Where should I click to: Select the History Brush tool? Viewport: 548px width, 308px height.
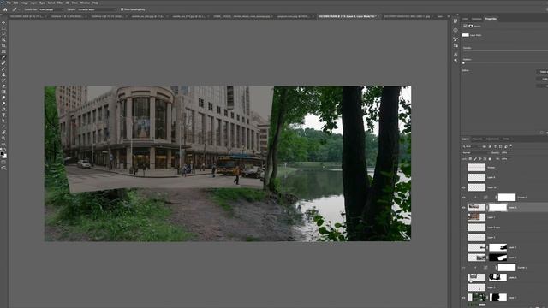[x=3, y=80]
